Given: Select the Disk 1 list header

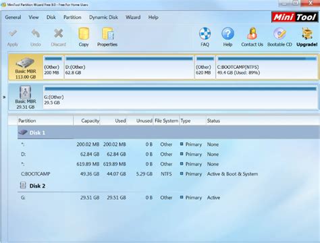Looking at the screenshot, I should 168,132.
